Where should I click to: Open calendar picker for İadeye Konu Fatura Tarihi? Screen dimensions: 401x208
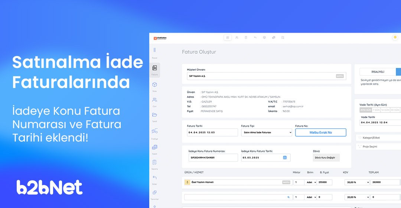click(x=285, y=157)
